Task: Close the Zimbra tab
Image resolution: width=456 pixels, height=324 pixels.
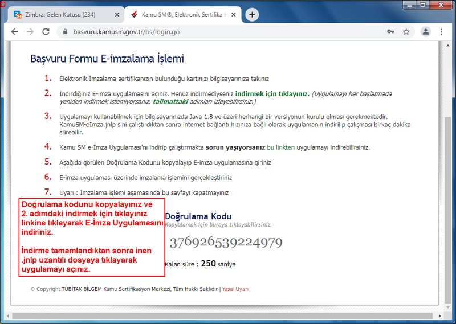Action: pyautogui.click(x=116, y=14)
